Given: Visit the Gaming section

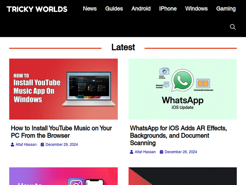Looking at the screenshot, I should 226,9.
